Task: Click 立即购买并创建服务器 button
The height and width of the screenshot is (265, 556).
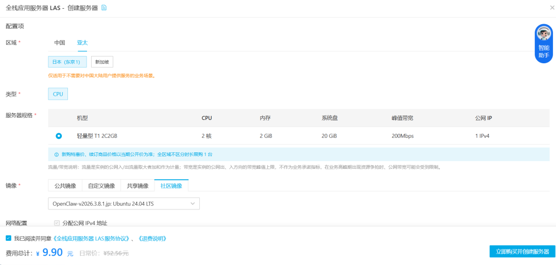Action: click(523, 251)
